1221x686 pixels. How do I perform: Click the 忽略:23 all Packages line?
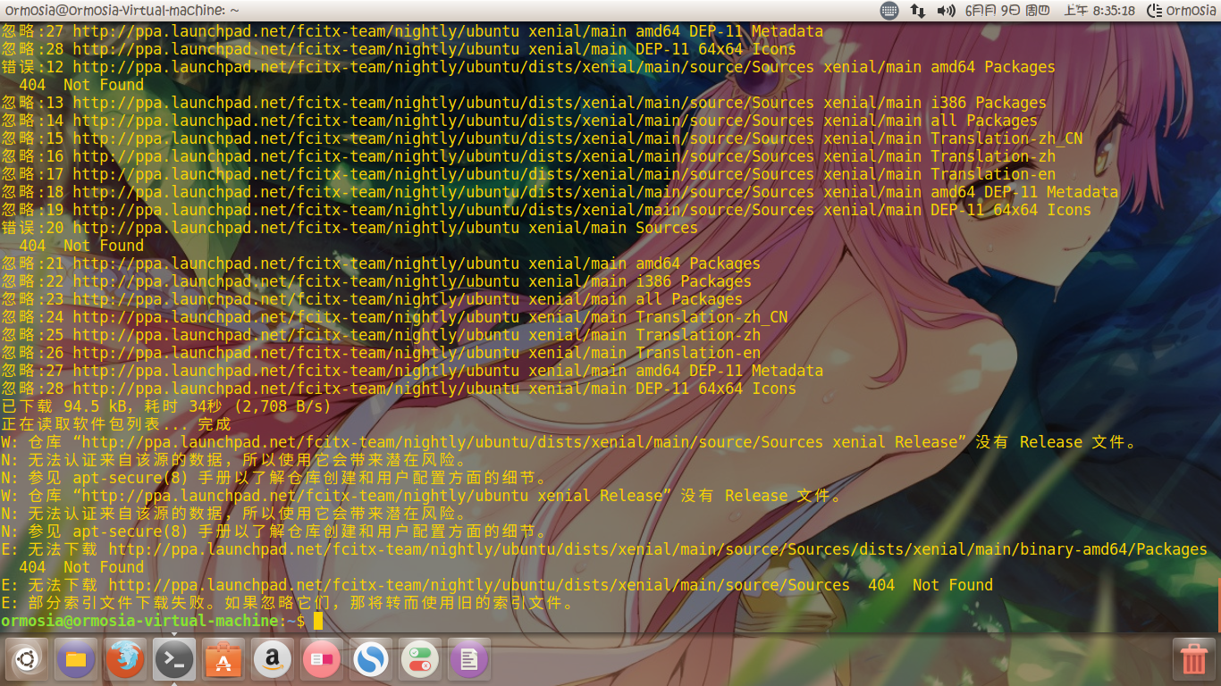point(372,299)
